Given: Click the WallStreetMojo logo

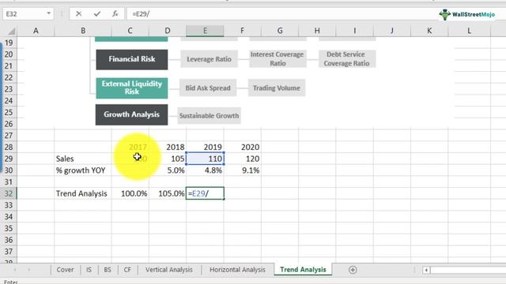Looking at the screenshot, I should [466, 14].
